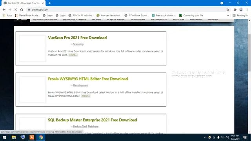The width and height of the screenshot is (251, 141).
Task: Open the Development site menu item
Action: tap(159, 19)
